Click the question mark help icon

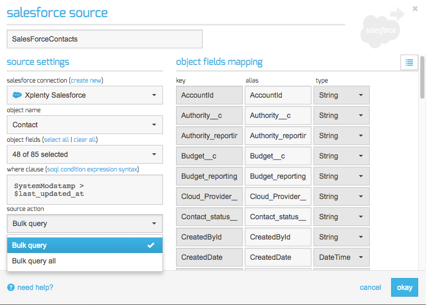(x=10, y=287)
